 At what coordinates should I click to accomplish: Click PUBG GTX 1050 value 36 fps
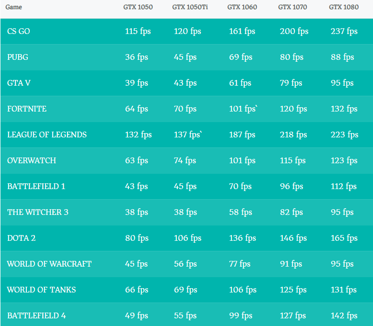pyautogui.click(x=137, y=57)
